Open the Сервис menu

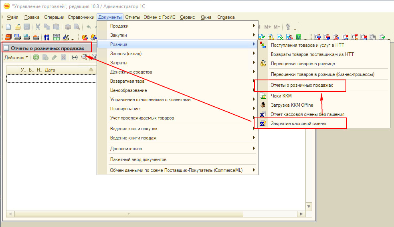pyautogui.click(x=188, y=17)
